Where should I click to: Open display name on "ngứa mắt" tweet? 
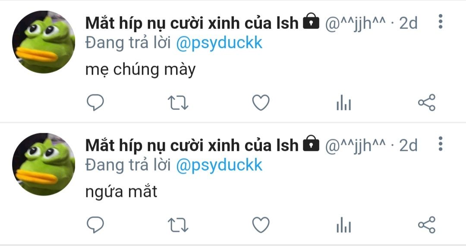[192, 145]
